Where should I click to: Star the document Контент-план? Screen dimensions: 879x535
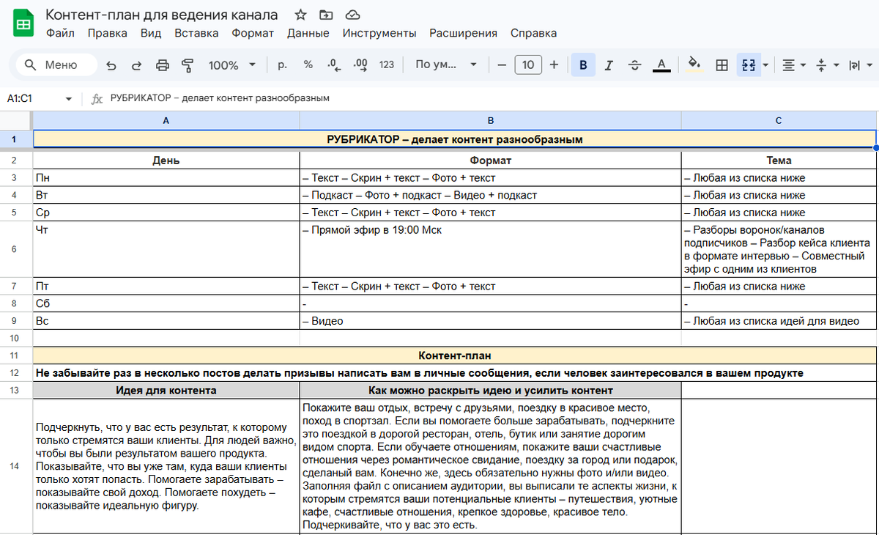(x=300, y=15)
